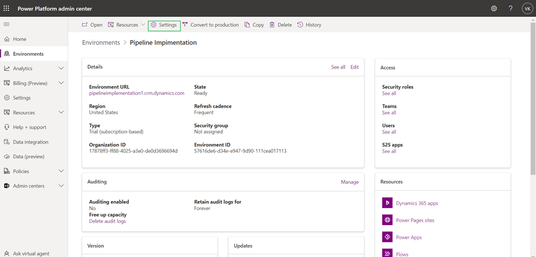Open the environment URL link
Image resolution: width=536 pixels, height=257 pixels.
click(136, 93)
